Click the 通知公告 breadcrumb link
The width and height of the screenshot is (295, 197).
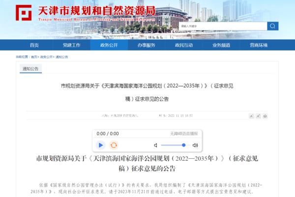(61, 57)
